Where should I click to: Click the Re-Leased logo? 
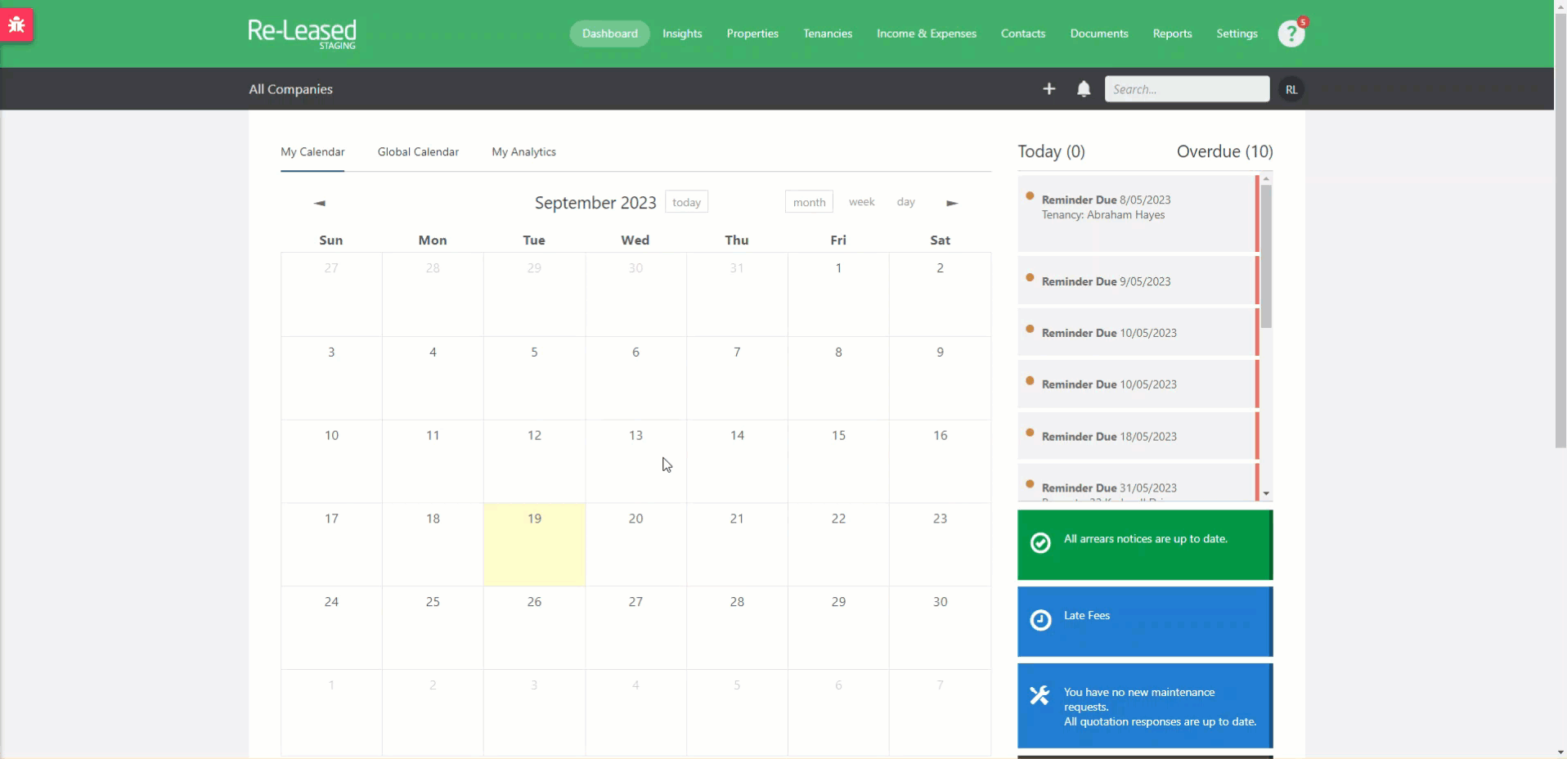click(303, 34)
